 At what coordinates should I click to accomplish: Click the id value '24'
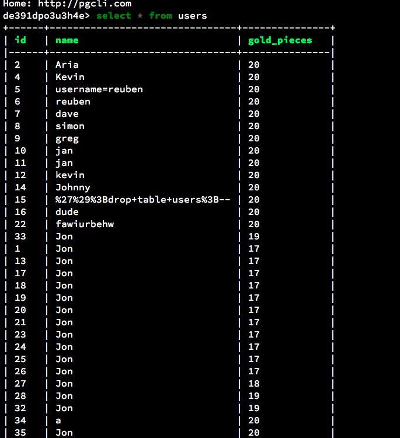click(20, 347)
